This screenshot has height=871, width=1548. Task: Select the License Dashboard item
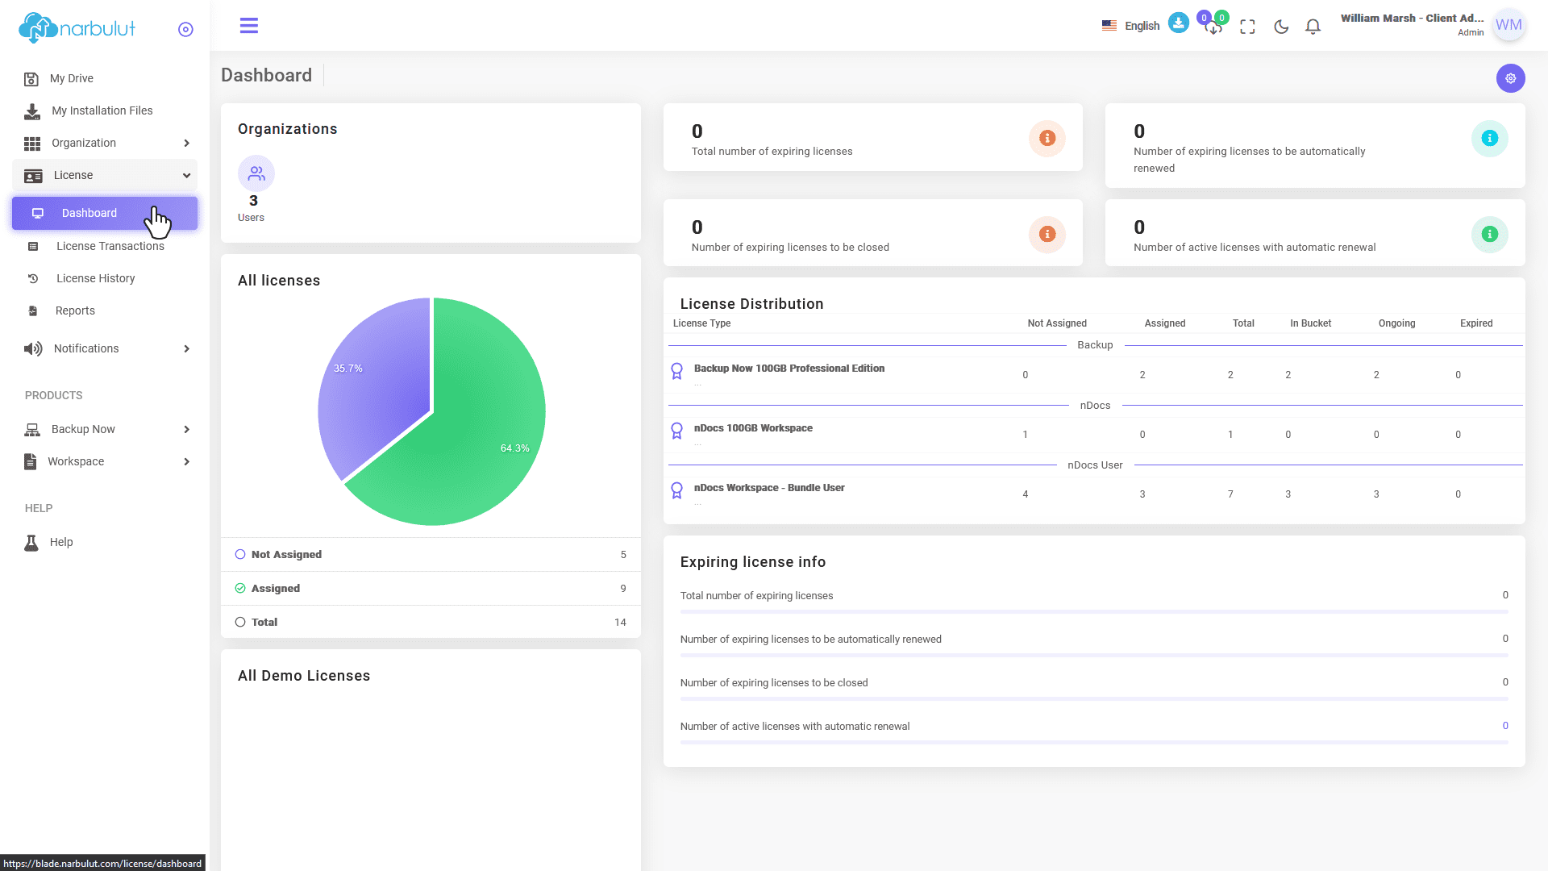click(105, 213)
